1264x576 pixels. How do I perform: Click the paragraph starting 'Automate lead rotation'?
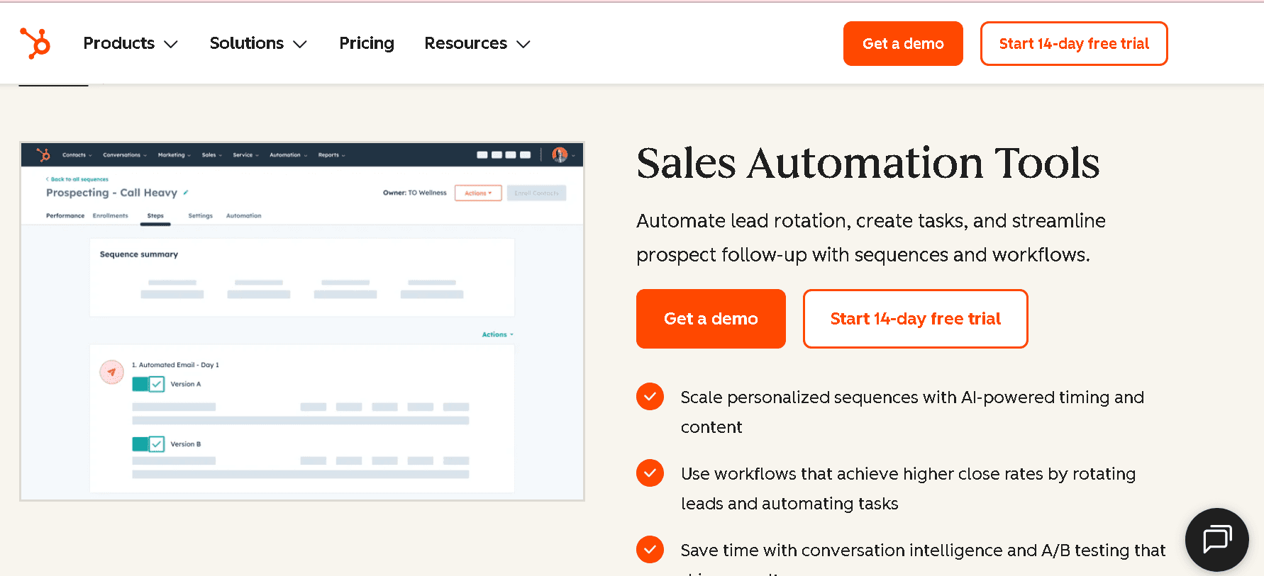coord(871,238)
